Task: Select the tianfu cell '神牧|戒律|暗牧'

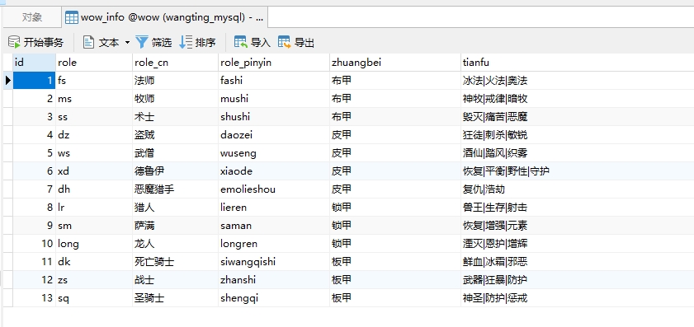Action: 577,99
